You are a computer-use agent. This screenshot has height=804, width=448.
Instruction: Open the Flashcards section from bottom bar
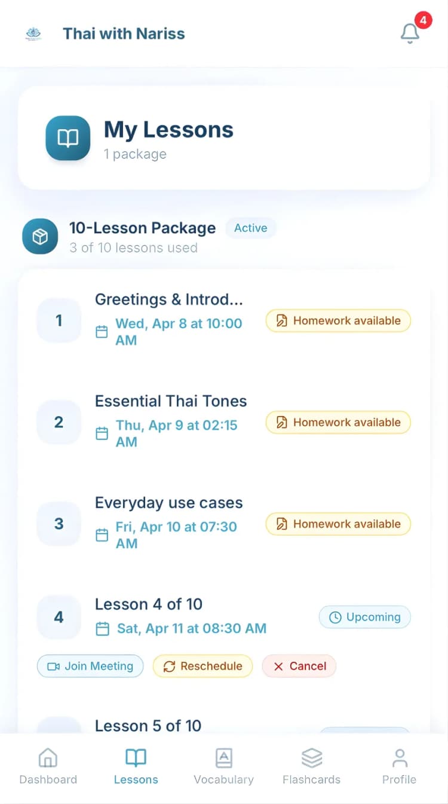pos(311,765)
